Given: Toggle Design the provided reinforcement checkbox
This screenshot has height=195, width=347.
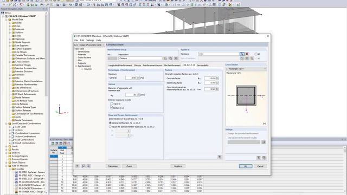Looking at the screenshot, I should tap(227, 134).
